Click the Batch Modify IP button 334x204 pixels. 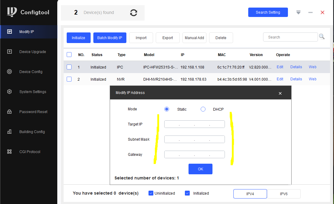click(110, 38)
